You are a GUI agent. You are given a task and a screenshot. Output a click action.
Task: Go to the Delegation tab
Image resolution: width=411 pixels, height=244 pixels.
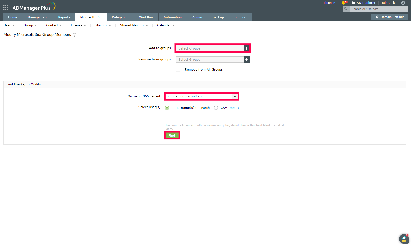[120, 17]
